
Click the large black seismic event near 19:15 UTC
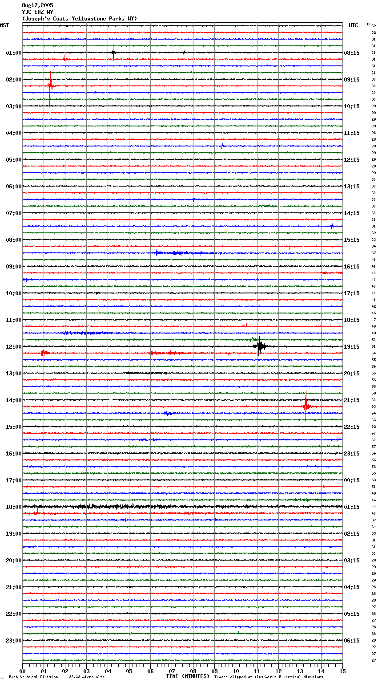tap(260, 346)
